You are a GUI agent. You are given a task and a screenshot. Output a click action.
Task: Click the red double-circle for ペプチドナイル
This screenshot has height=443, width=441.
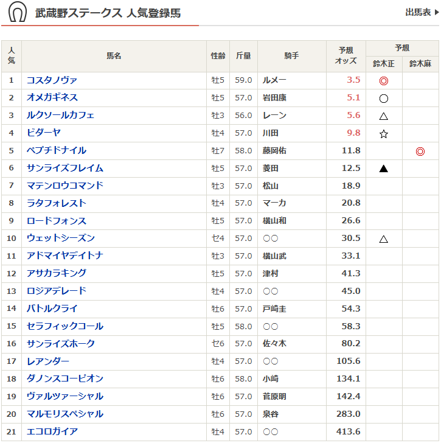tap(420, 151)
